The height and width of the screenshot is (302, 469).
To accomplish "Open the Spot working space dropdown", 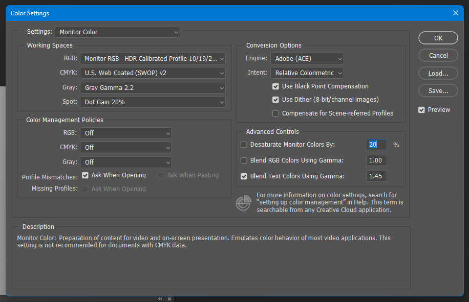I will [x=153, y=102].
